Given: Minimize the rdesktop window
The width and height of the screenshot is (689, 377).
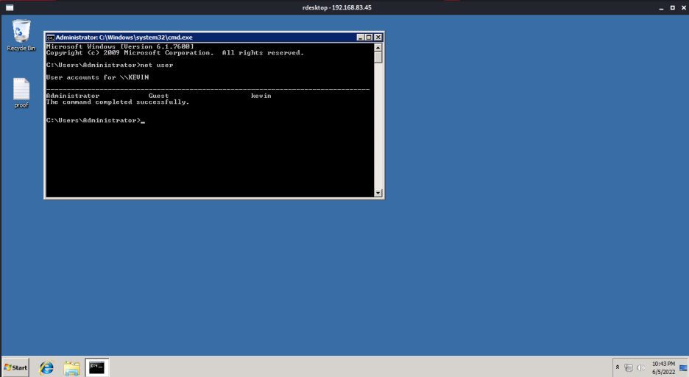Looking at the screenshot, I should pyautogui.click(x=661, y=8).
